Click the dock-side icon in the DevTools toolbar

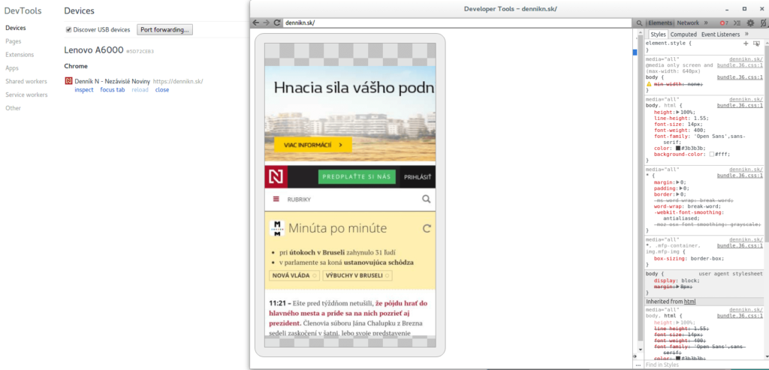764,23
